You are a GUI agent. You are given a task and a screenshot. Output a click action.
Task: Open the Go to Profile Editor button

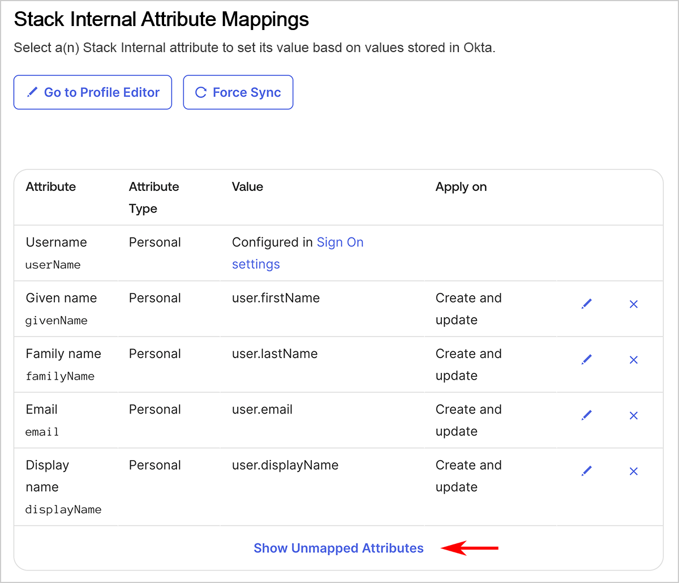(93, 92)
